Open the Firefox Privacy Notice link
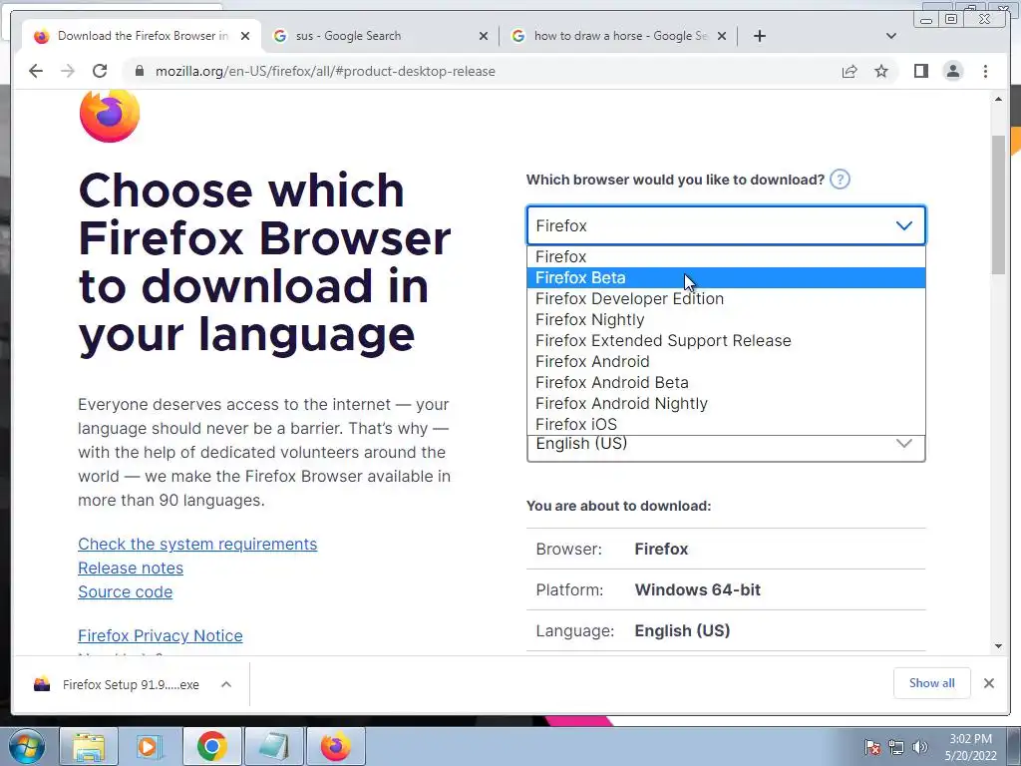1021x766 pixels. click(x=161, y=635)
